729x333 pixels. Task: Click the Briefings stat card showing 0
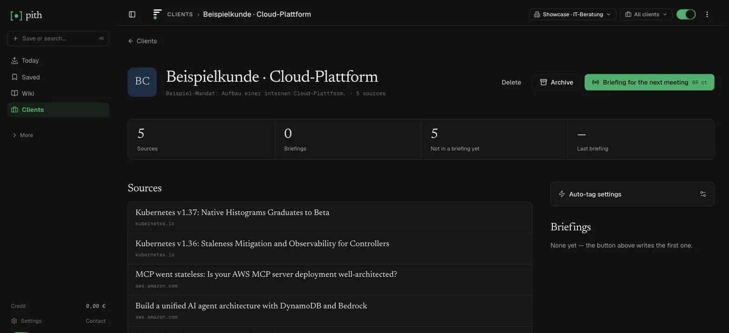[x=348, y=139]
